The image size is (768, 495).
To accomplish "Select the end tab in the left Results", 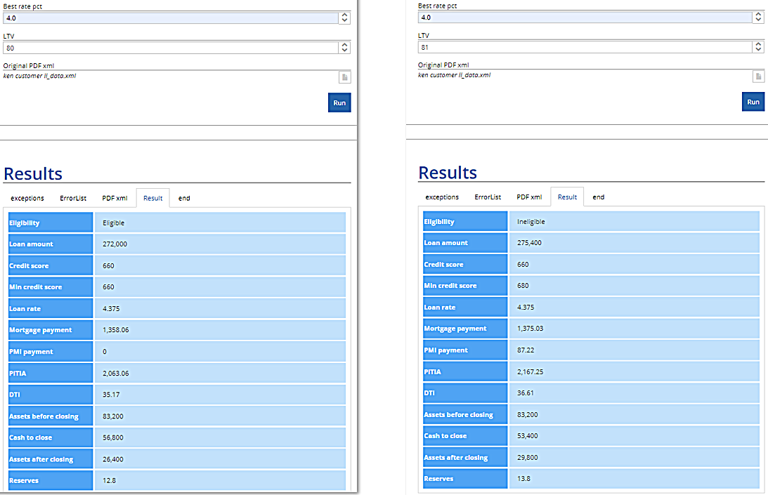I will coord(184,198).
